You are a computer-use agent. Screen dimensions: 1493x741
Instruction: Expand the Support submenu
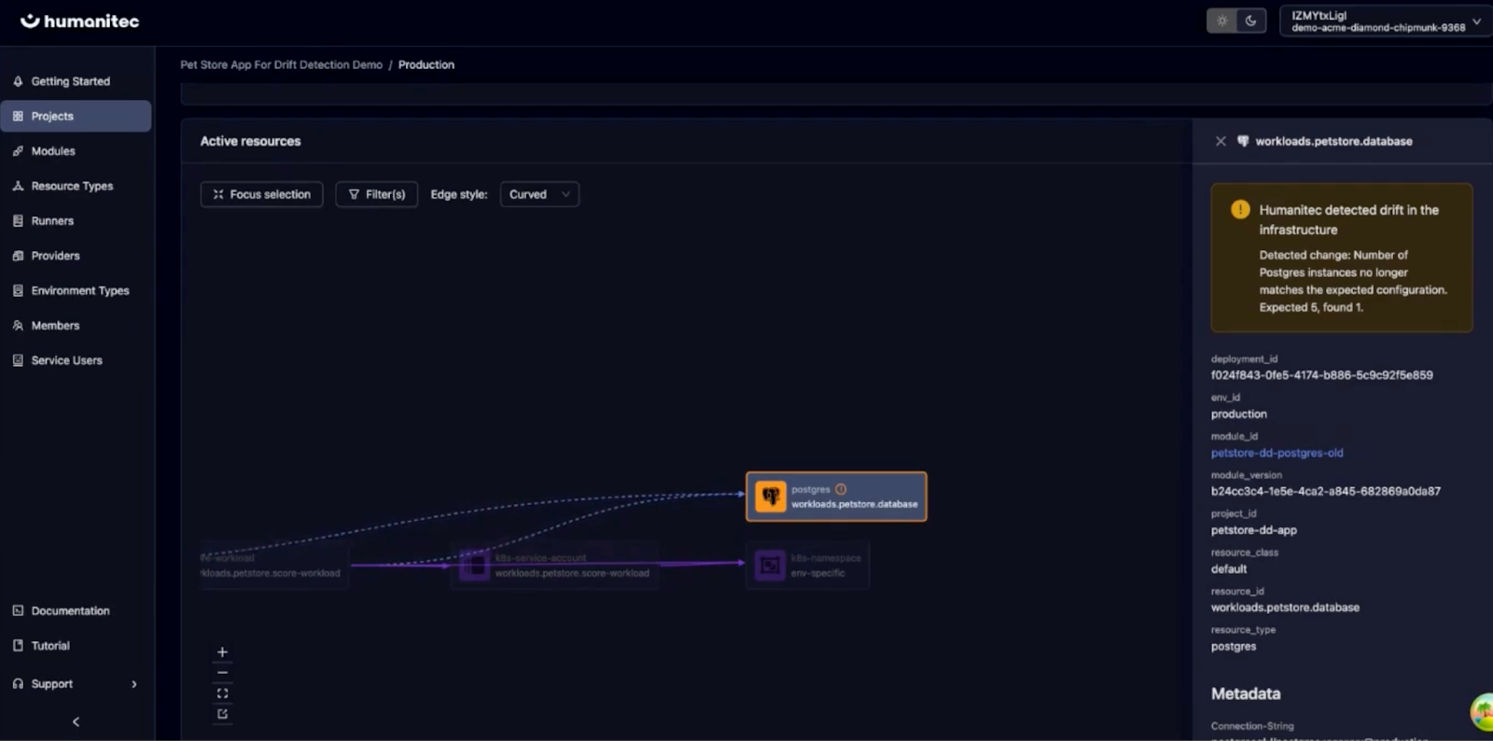click(x=77, y=684)
